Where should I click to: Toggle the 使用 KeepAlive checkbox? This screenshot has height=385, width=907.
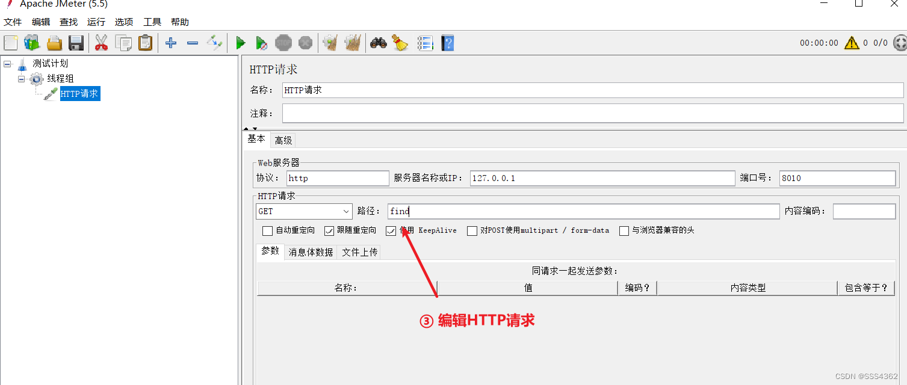click(x=391, y=230)
